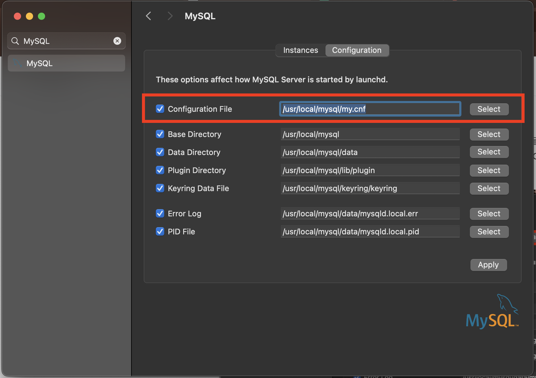
Task: Click the Configuration File path field
Action: pyautogui.click(x=370, y=109)
